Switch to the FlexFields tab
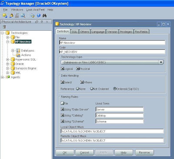The height and width of the screenshot is (159, 174). point(141,32)
